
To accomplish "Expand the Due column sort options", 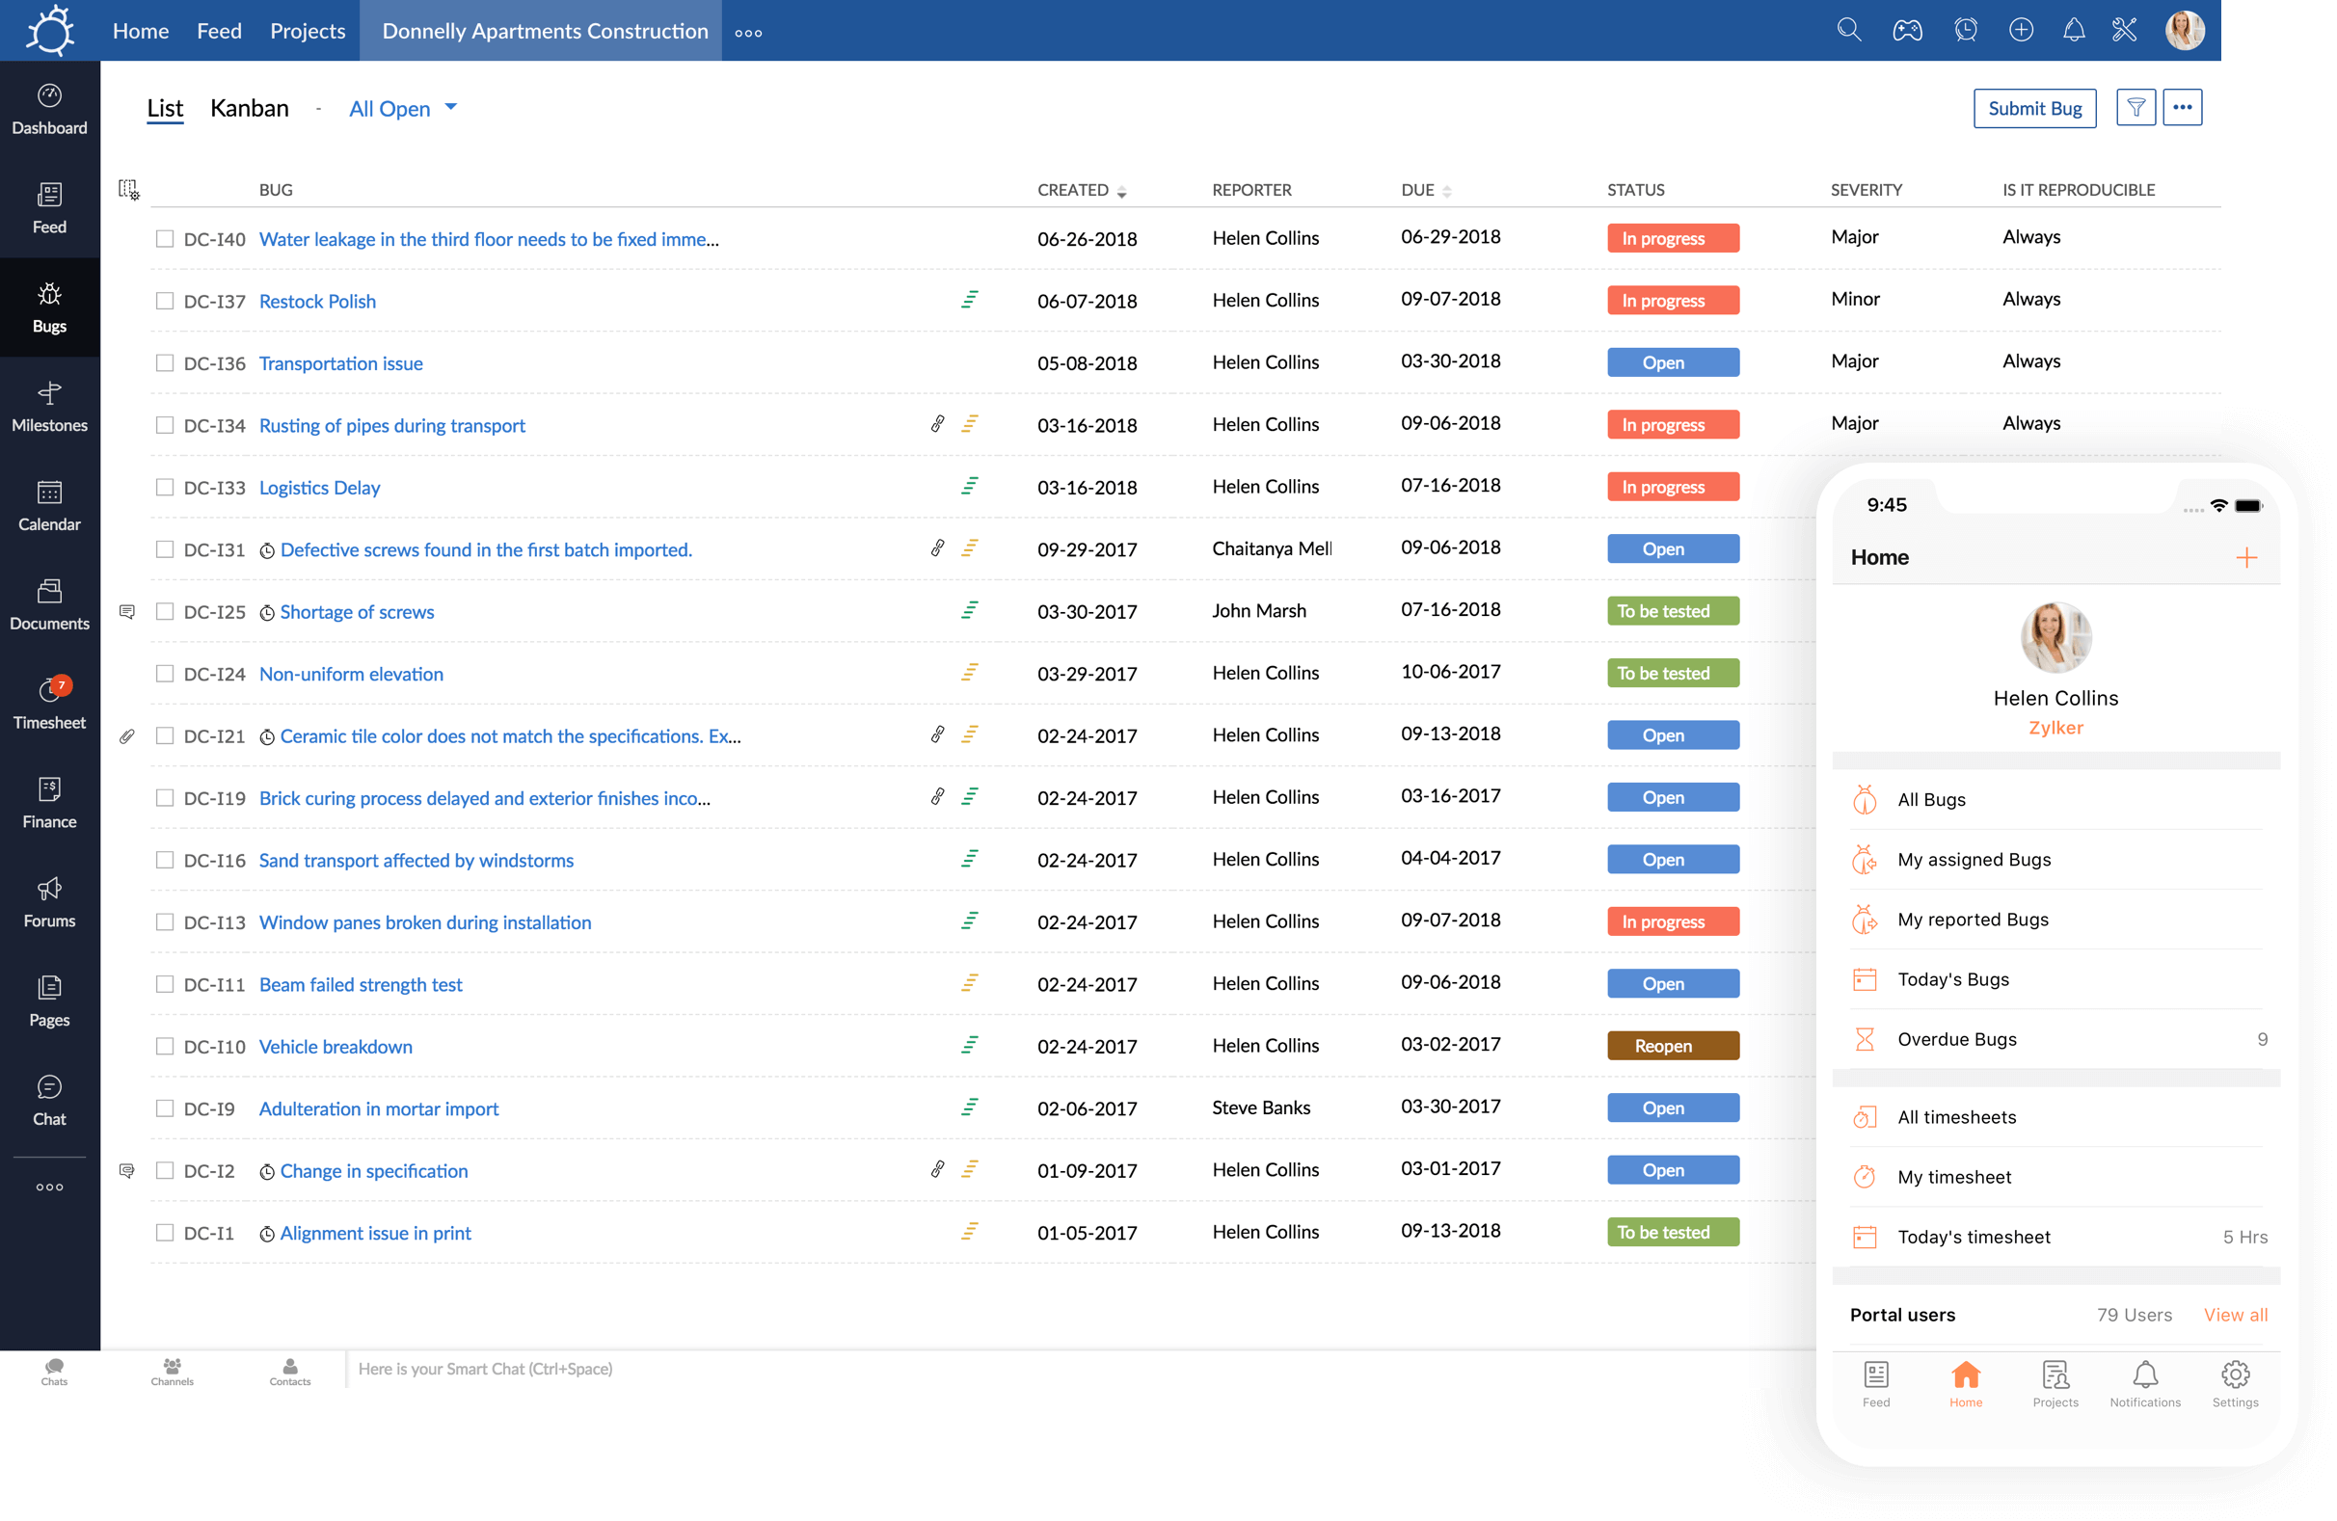I will 1446,189.
